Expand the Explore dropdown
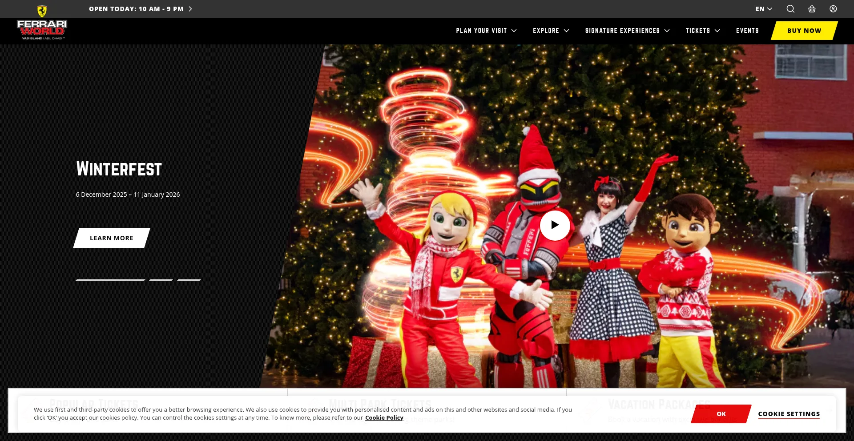854x441 pixels. tap(551, 31)
